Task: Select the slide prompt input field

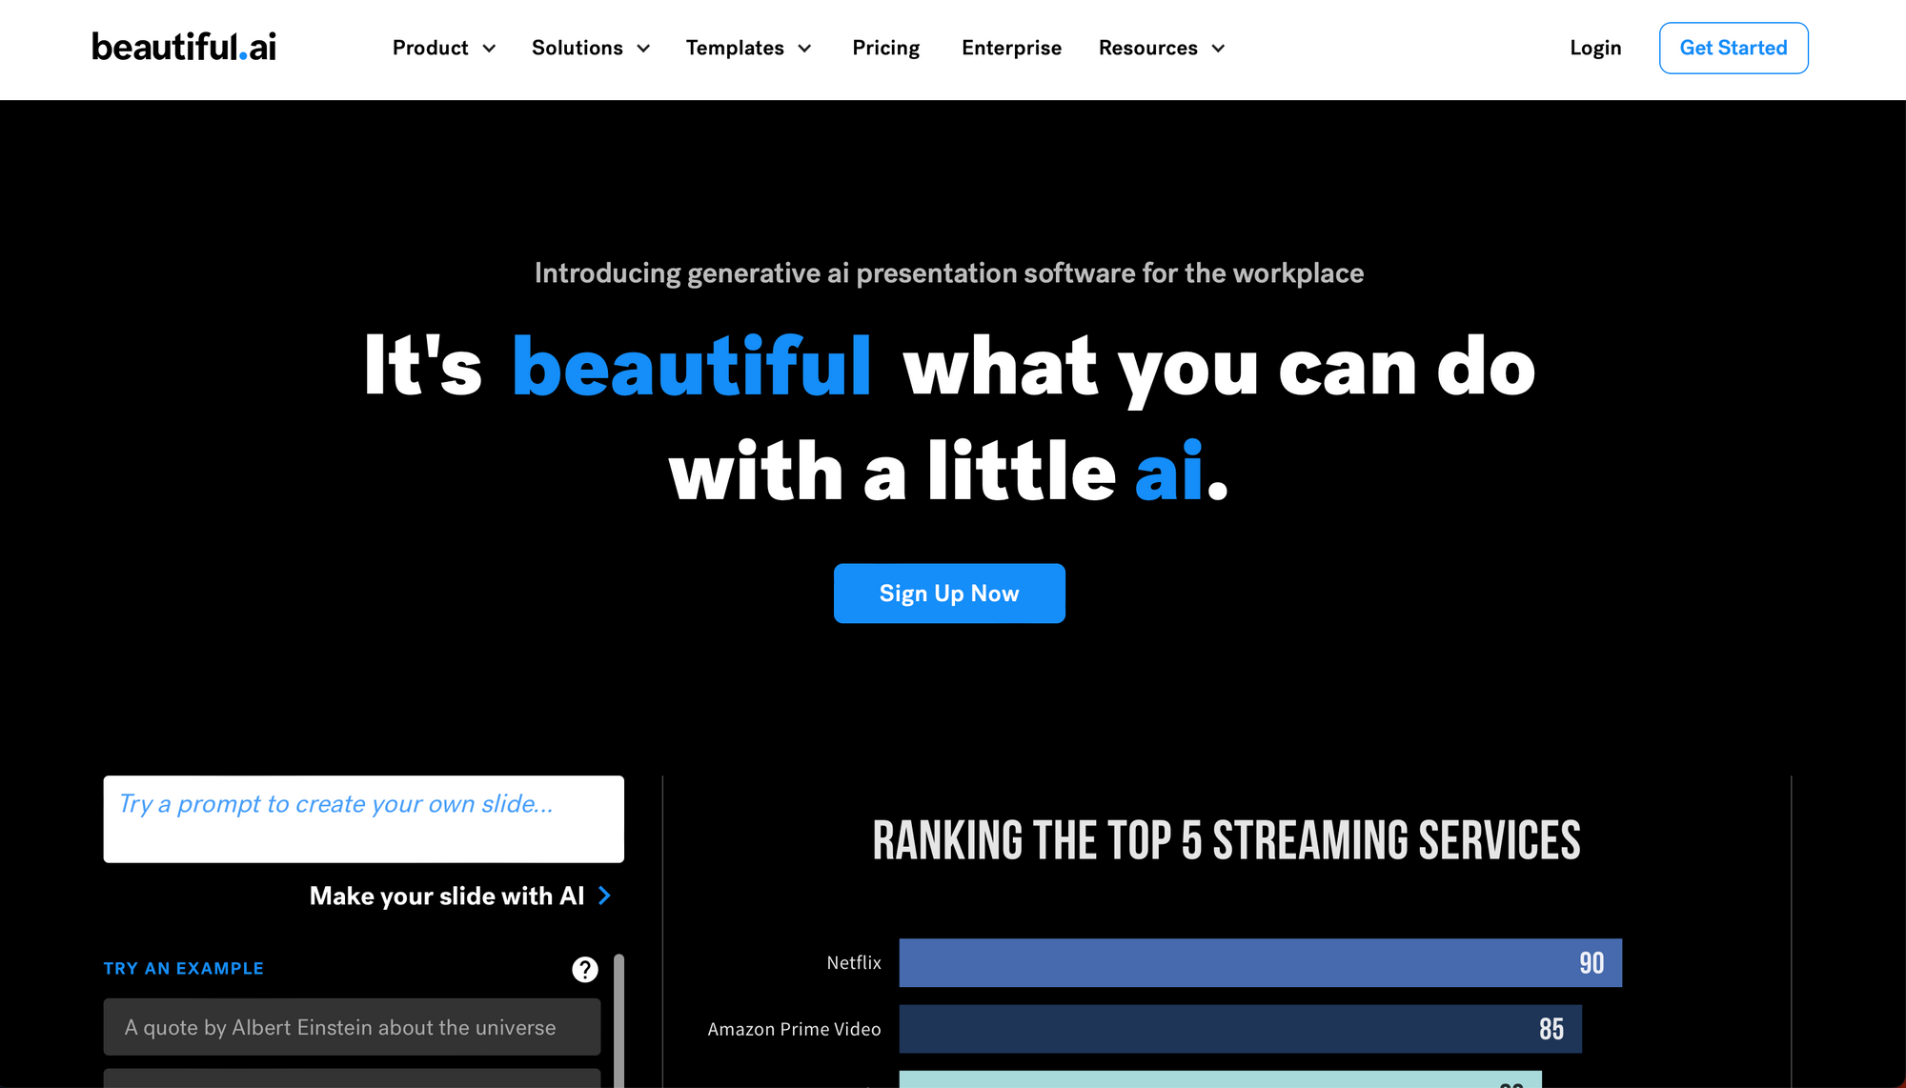Action: [362, 818]
